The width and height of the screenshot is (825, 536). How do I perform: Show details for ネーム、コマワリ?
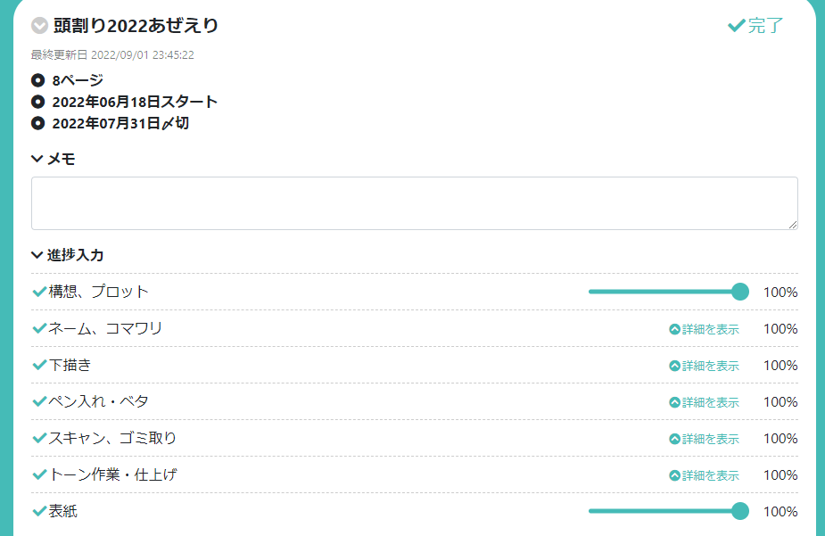click(704, 329)
